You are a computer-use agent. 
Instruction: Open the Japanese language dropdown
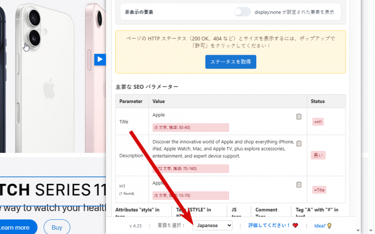click(212, 225)
